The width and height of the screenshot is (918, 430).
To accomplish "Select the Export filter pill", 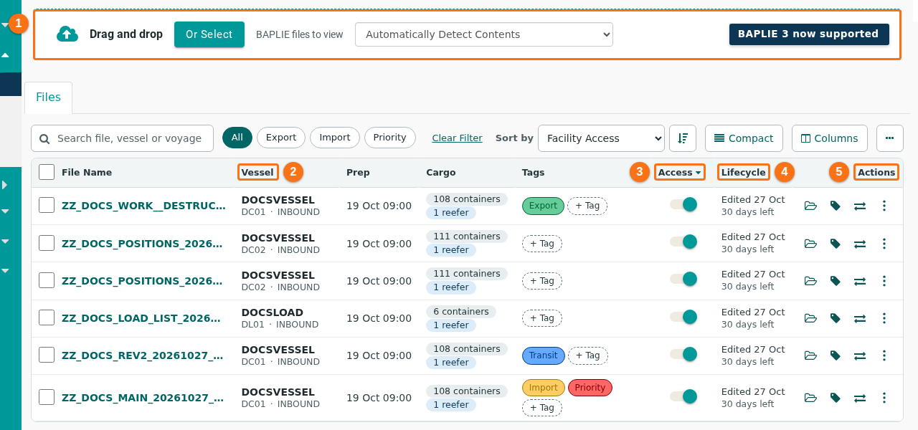I will [281, 138].
